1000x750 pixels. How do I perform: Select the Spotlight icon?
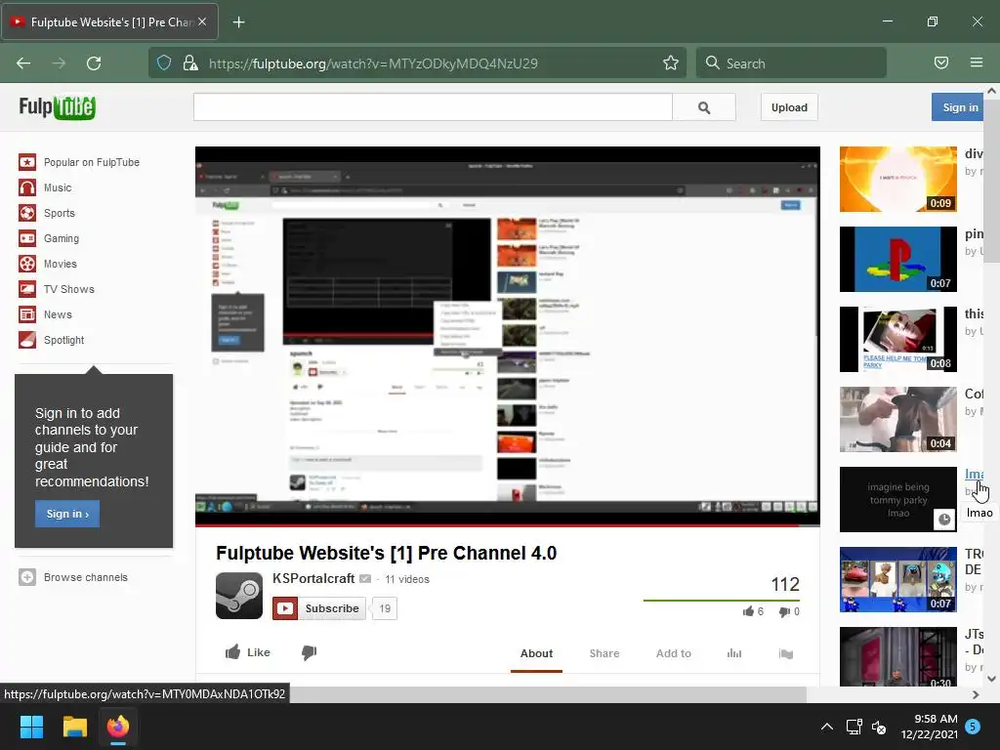26,340
